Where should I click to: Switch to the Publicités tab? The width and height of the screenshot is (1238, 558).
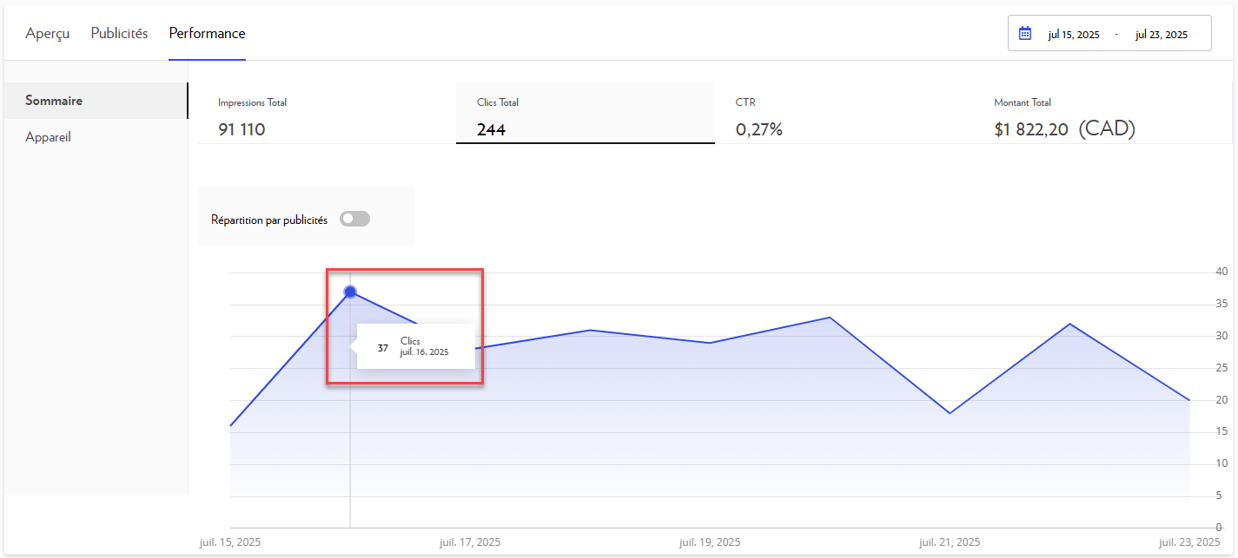tap(119, 34)
